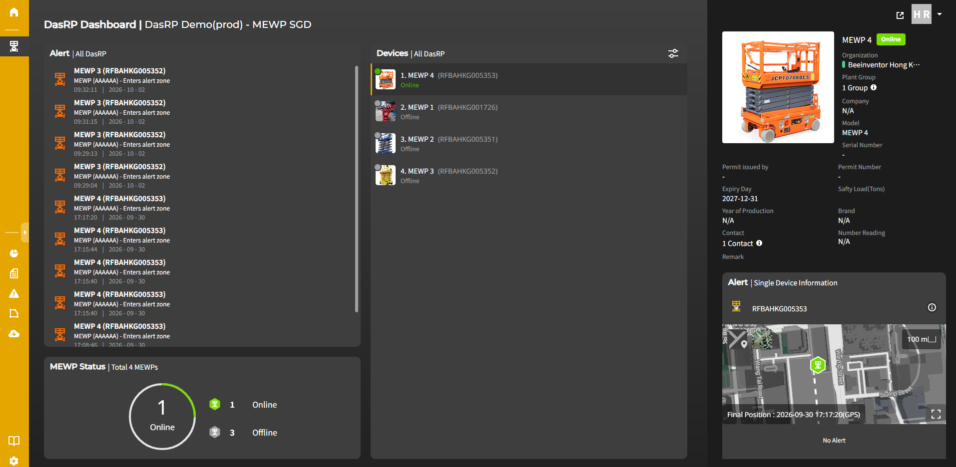Open the user manual book icon
The image size is (956, 467).
point(14,441)
